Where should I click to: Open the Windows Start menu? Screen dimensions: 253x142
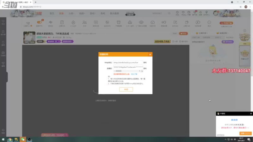(x=3, y=139)
